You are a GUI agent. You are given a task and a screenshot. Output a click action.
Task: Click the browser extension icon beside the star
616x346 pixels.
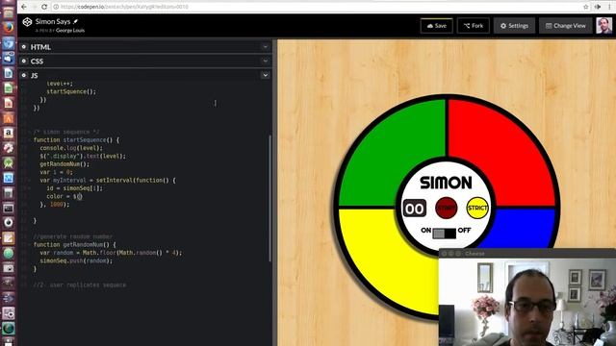(x=598, y=7)
